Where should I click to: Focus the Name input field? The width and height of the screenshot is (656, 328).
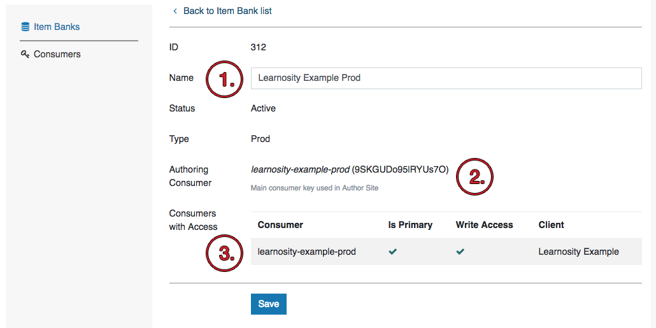point(446,78)
